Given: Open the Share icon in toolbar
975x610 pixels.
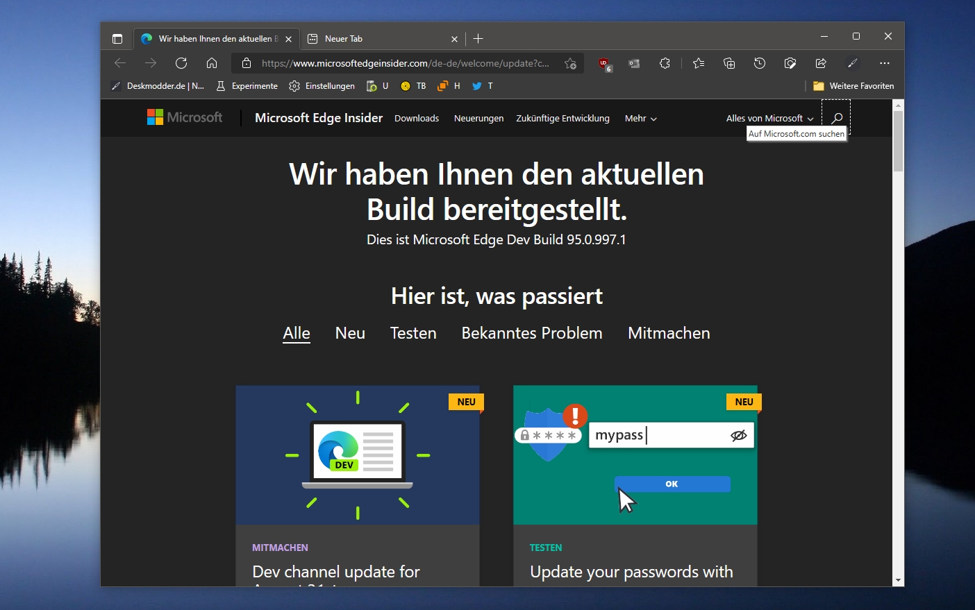Looking at the screenshot, I should tap(821, 63).
